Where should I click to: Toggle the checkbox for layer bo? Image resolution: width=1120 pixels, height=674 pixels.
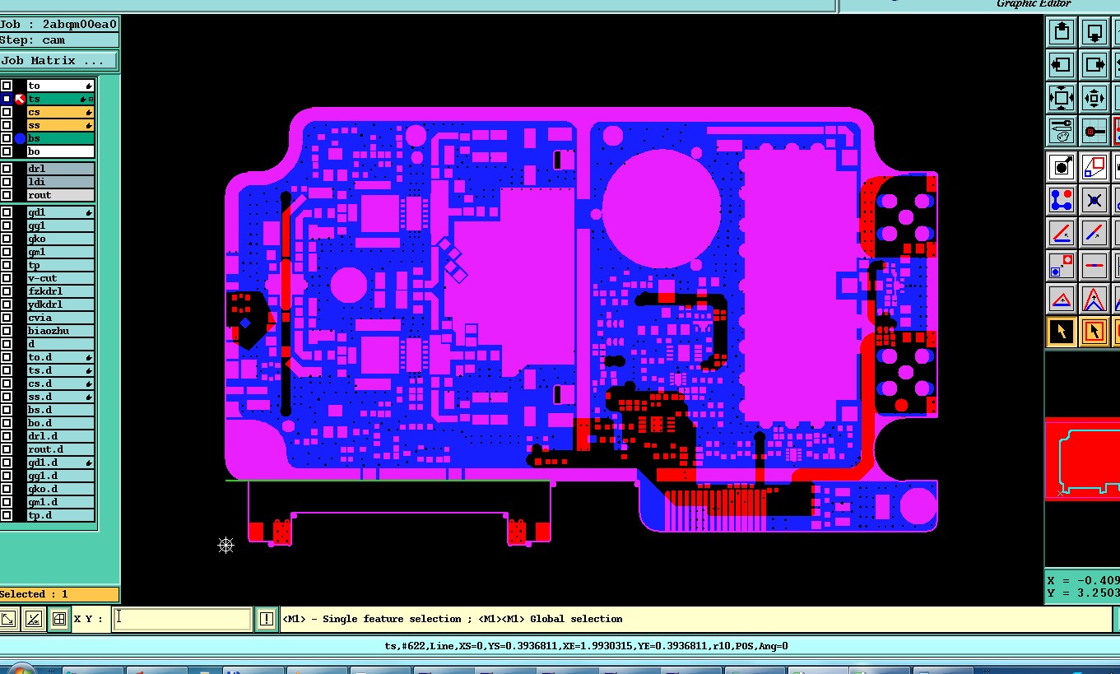(7, 151)
